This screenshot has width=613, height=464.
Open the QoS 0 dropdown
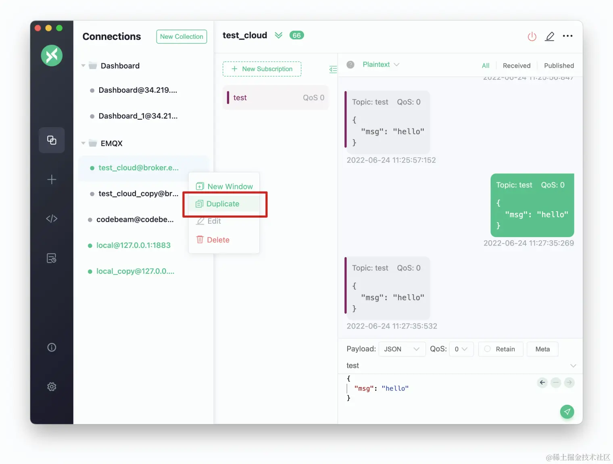(x=461, y=349)
